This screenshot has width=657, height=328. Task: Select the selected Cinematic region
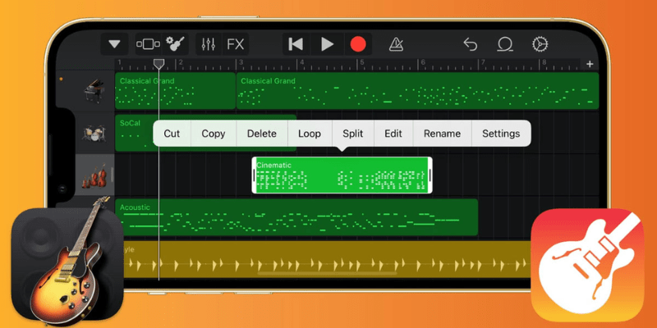342,175
